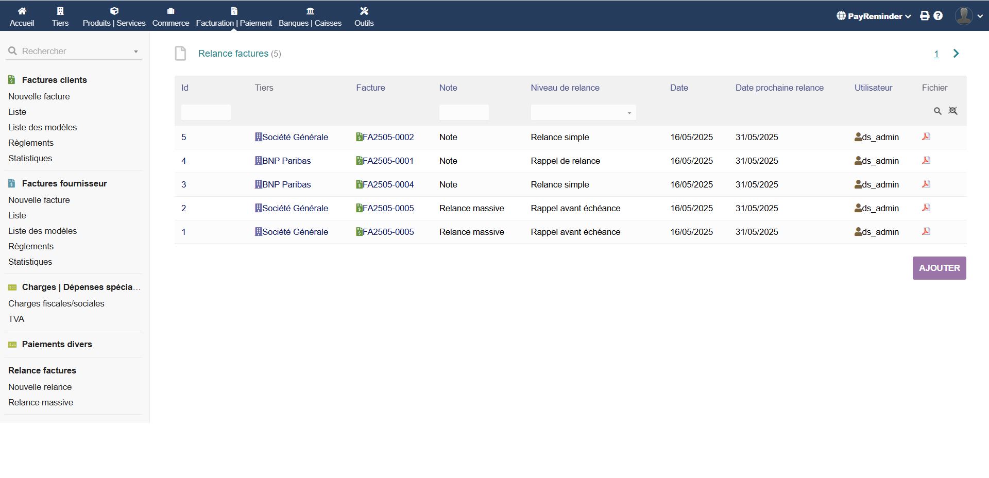Focus the Id filter input field
989x478 pixels.
tap(206, 113)
